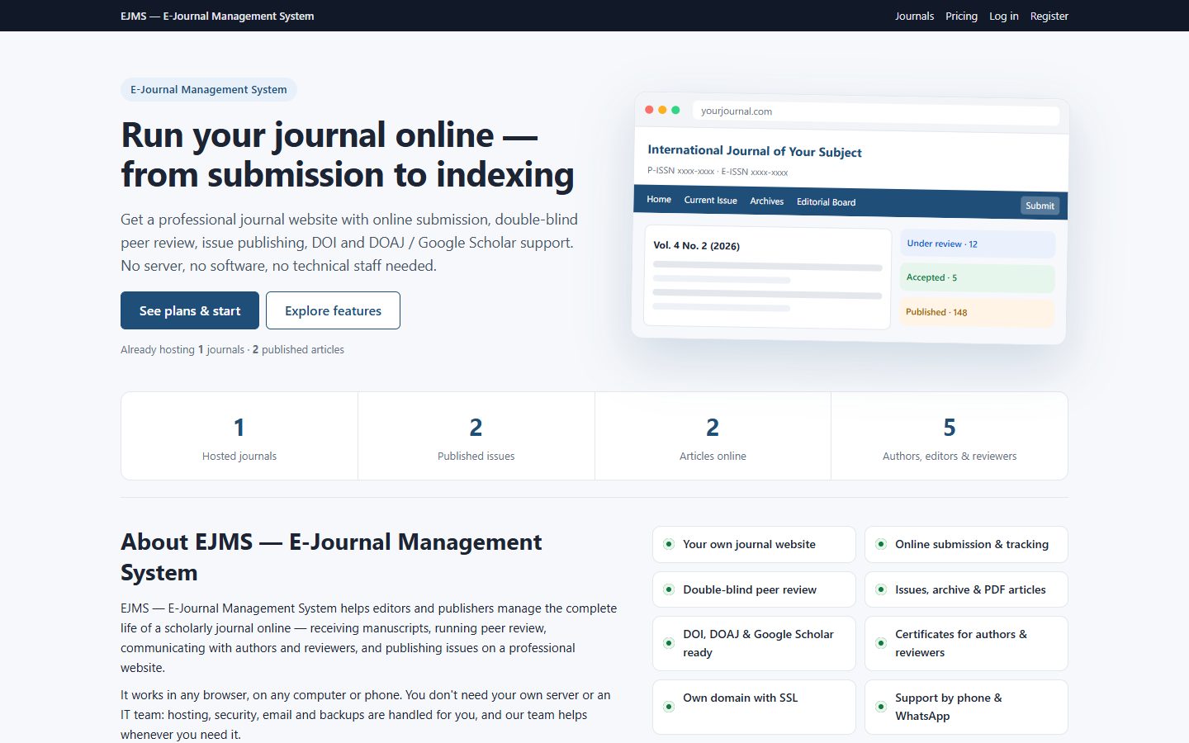This screenshot has width=1189, height=743.
Task: Click the green bullet beside Double-blind peer review
Action: (x=669, y=589)
